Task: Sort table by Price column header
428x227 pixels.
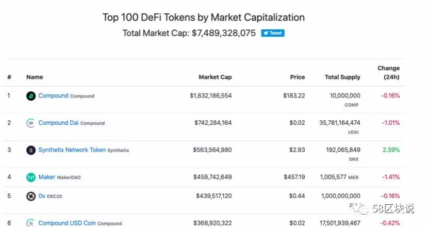Action: click(x=297, y=77)
